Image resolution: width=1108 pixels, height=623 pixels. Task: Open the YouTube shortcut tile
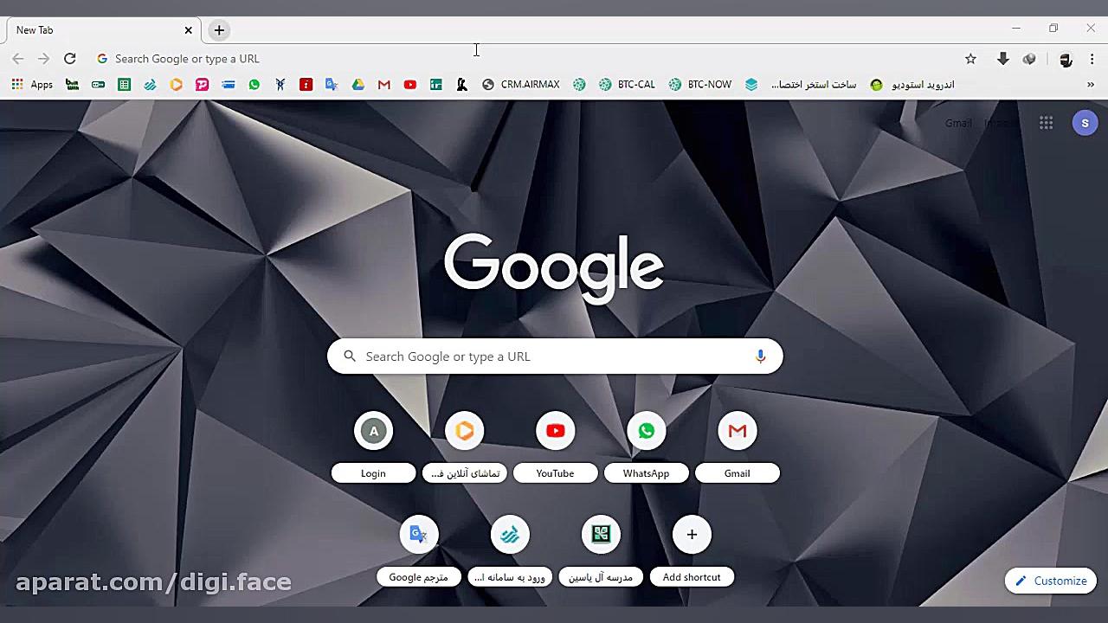[x=555, y=448]
